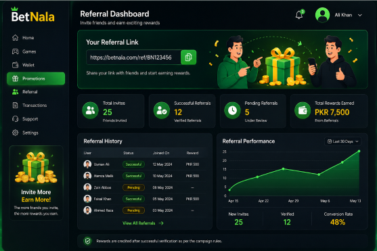Screen dimensions: 377x251
Task: Click the User column header
Action: coord(87,153)
